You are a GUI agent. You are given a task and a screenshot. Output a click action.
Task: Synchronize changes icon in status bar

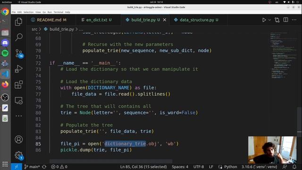(x=44, y=167)
